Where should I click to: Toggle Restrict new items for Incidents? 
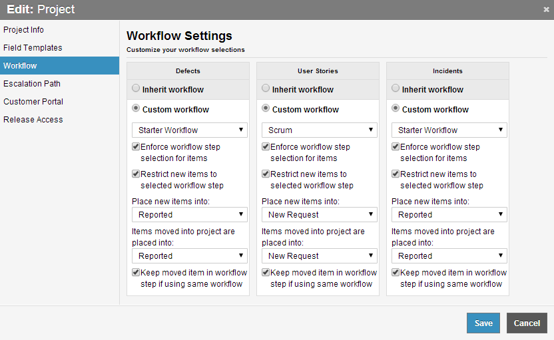396,174
